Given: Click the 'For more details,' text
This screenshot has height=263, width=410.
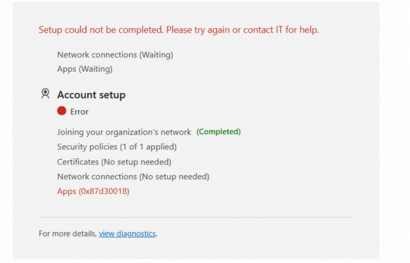Looking at the screenshot, I should 68,234.
